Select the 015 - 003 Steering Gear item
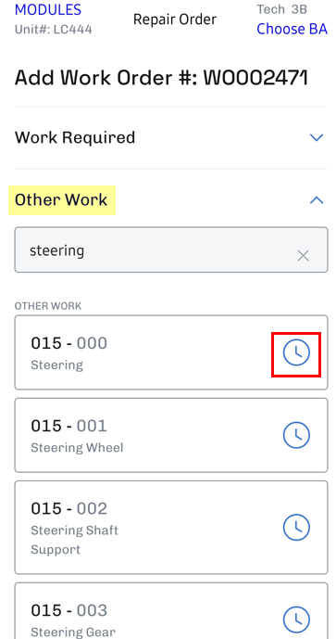This screenshot has height=639, width=336. [171, 611]
